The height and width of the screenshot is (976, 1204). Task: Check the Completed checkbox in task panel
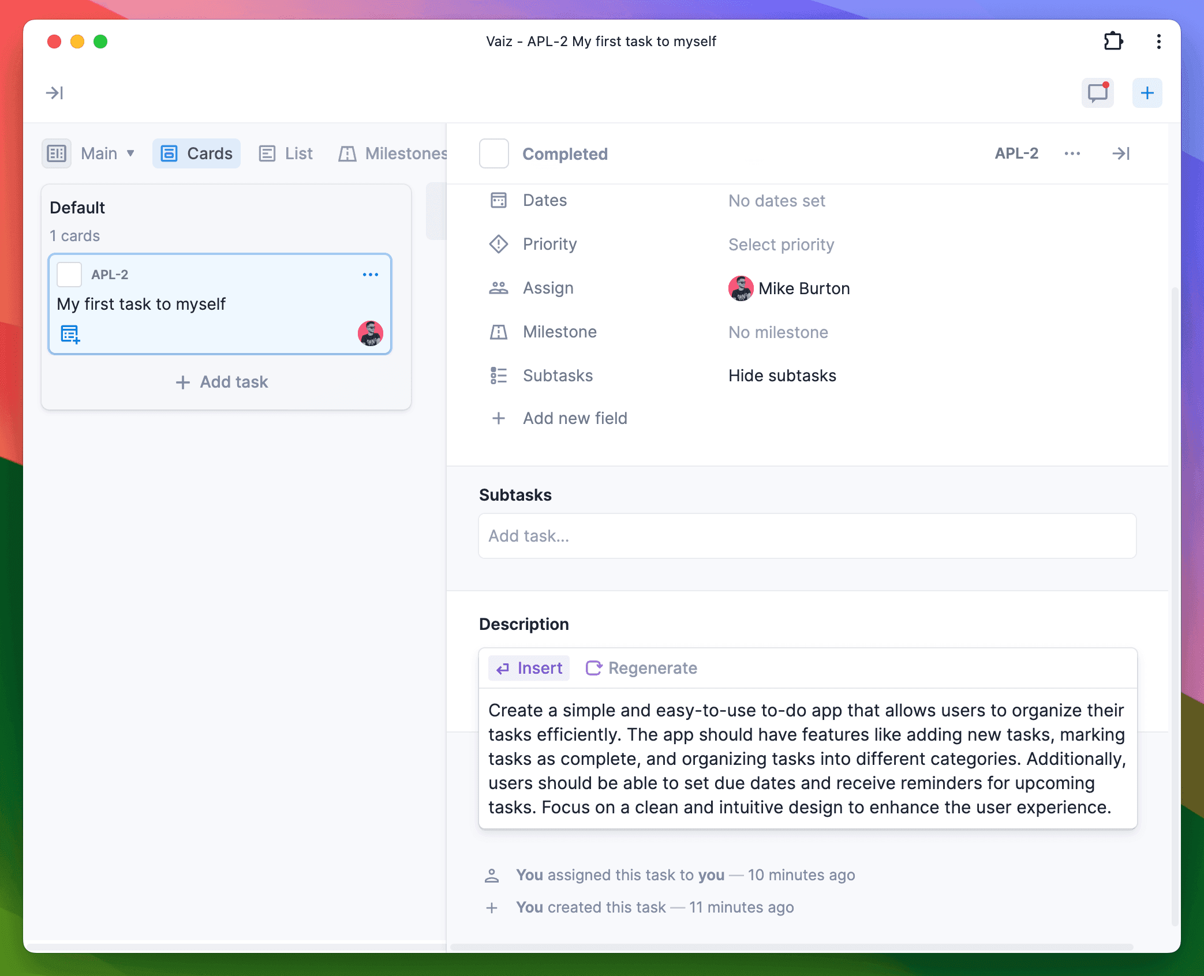pos(493,153)
